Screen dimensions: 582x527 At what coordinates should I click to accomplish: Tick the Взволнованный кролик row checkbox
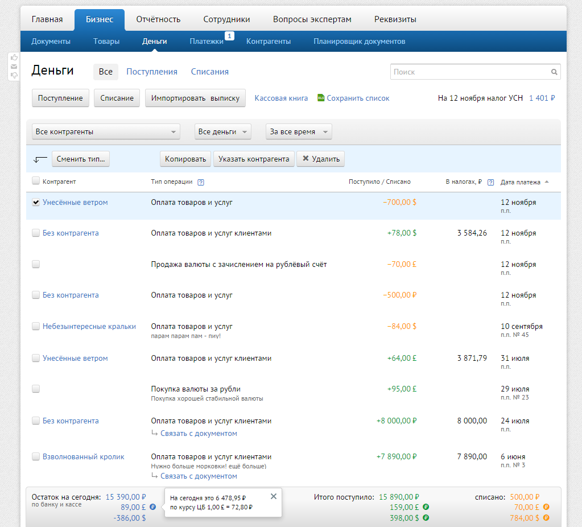pyautogui.click(x=36, y=456)
